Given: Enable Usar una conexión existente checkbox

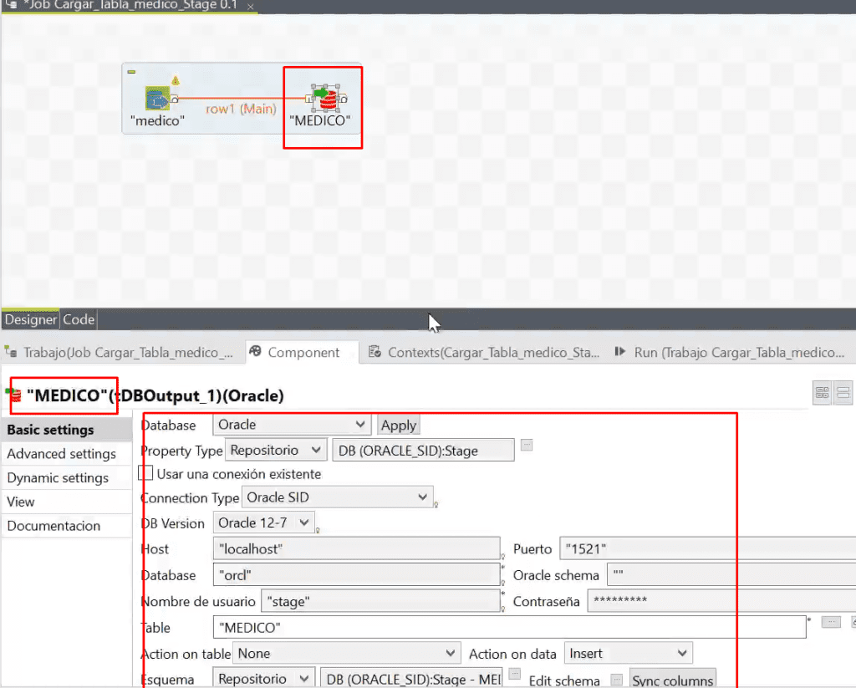Looking at the screenshot, I should [x=145, y=473].
